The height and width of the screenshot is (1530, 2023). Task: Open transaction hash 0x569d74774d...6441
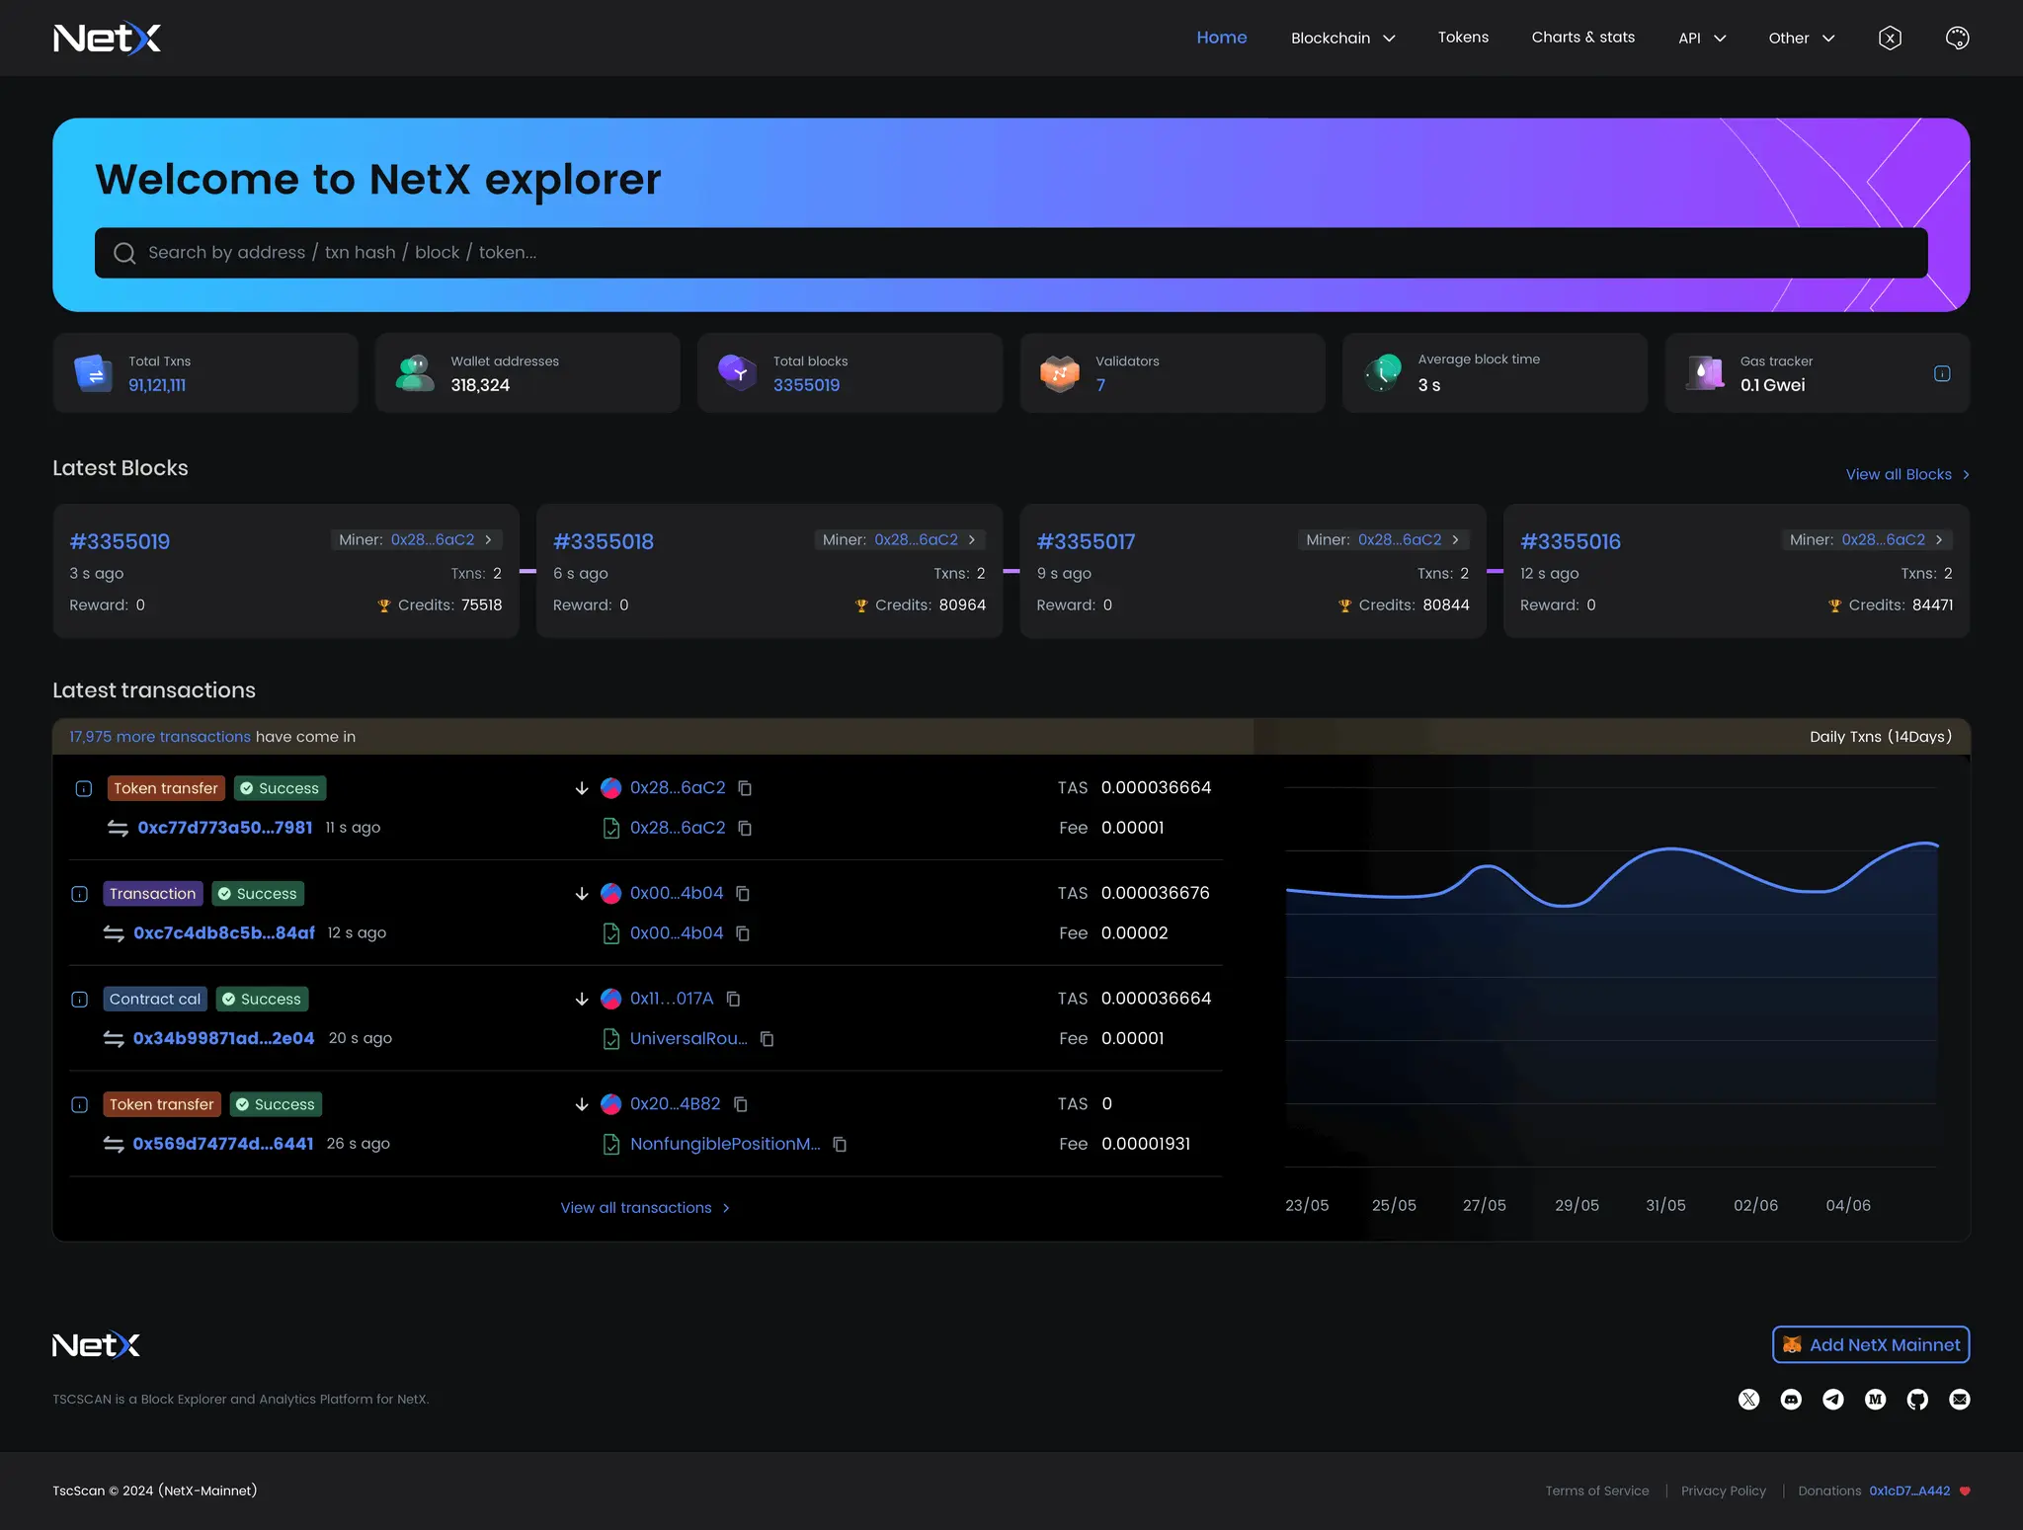223,1144
